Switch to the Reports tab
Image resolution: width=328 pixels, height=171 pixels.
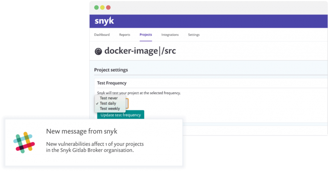(125, 35)
